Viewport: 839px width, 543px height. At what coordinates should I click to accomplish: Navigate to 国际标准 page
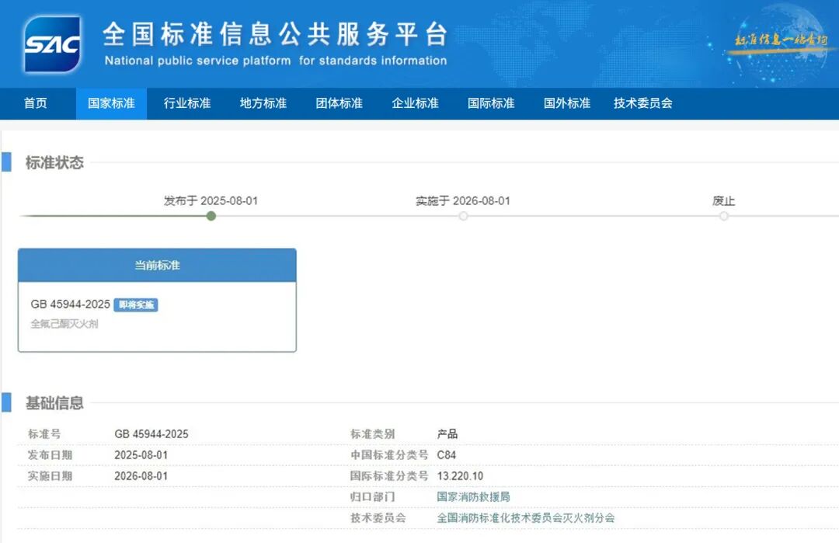491,103
